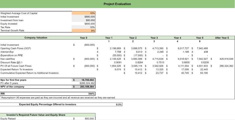Select Year 5 OCF value 7,942,488

tap(202, 48)
